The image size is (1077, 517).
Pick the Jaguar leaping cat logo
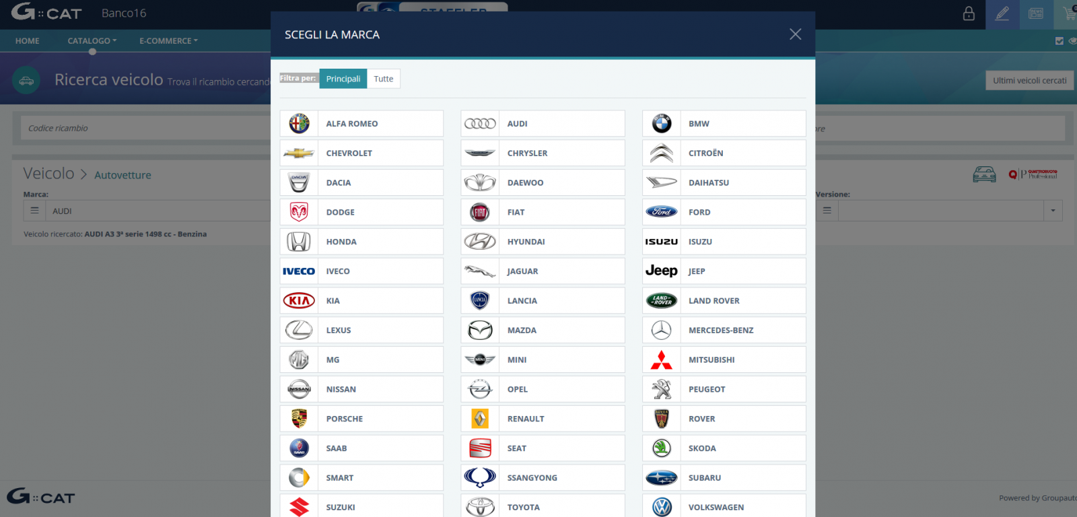pyautogui.click(x=480, y=271)
